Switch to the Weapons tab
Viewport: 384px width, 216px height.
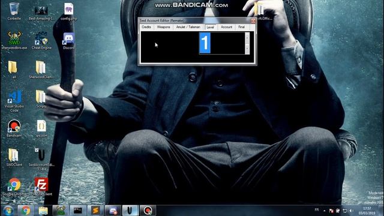point(163,27)
